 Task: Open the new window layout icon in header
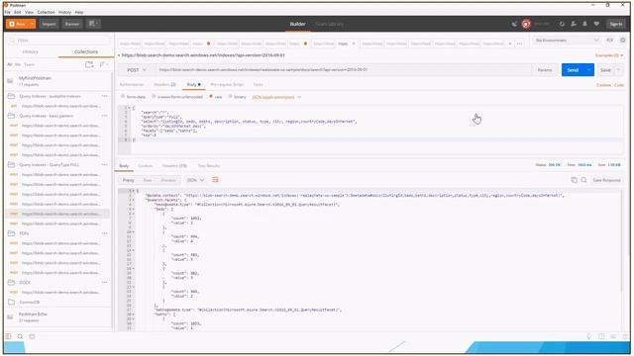(x=93, y=24)
